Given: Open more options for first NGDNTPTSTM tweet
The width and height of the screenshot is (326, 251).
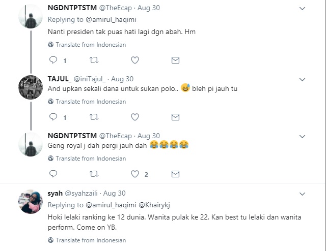Looking at the screenshot, I should pos(302,9).
